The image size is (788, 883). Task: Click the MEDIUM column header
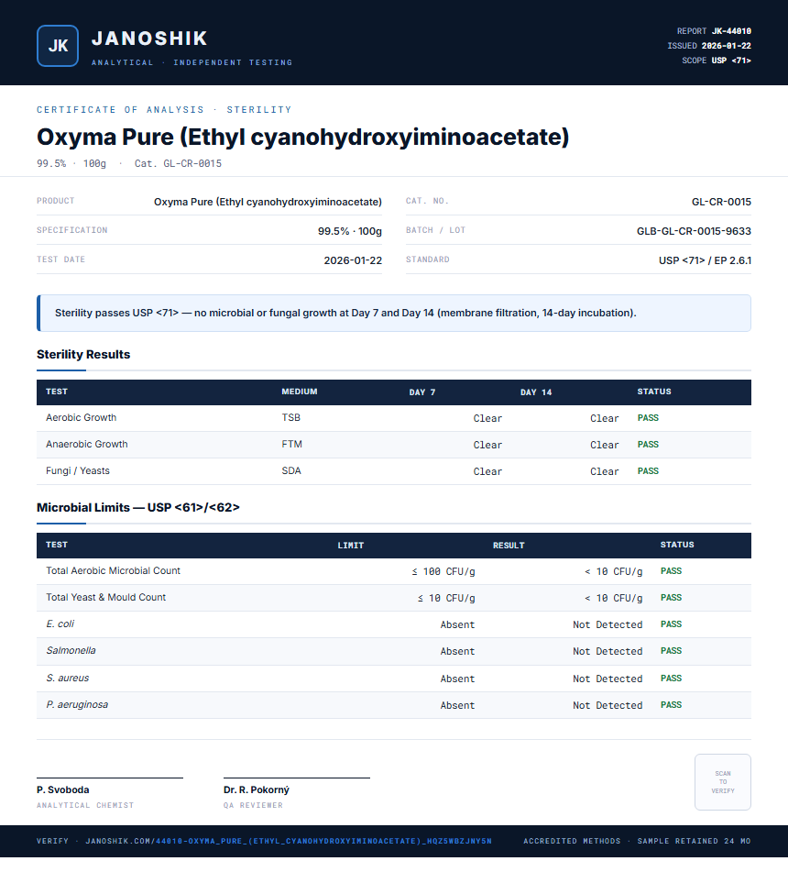(x=300, y=392)
